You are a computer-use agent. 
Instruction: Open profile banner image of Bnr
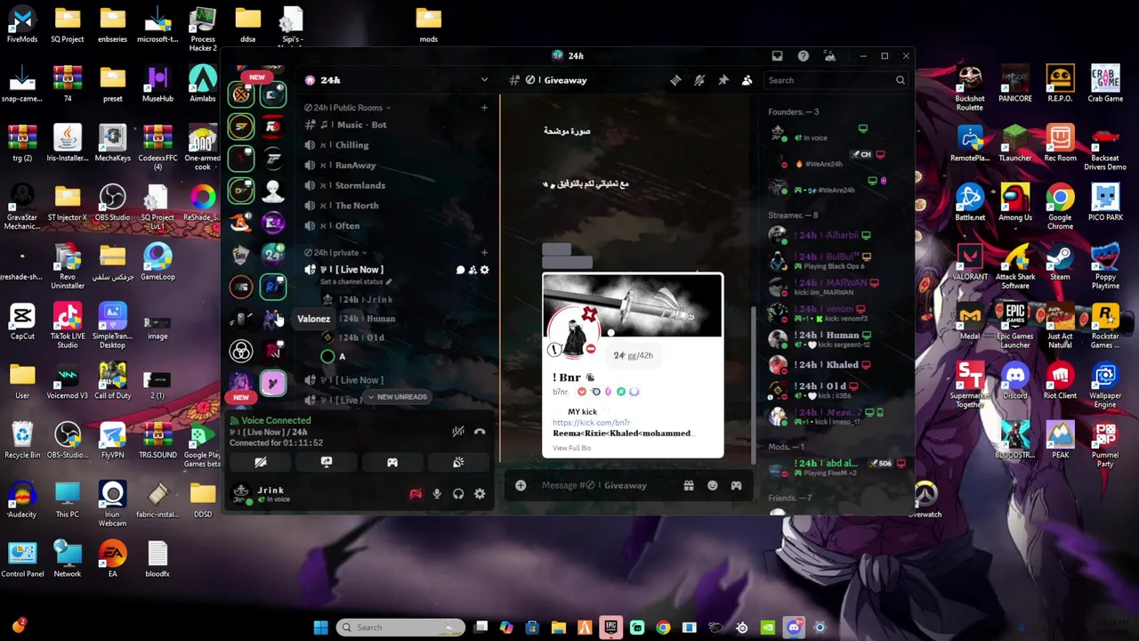(x=633, y=306)
